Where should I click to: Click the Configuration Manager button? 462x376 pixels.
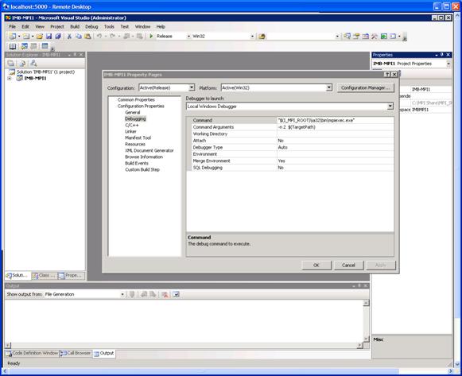[x=366, y=87]
